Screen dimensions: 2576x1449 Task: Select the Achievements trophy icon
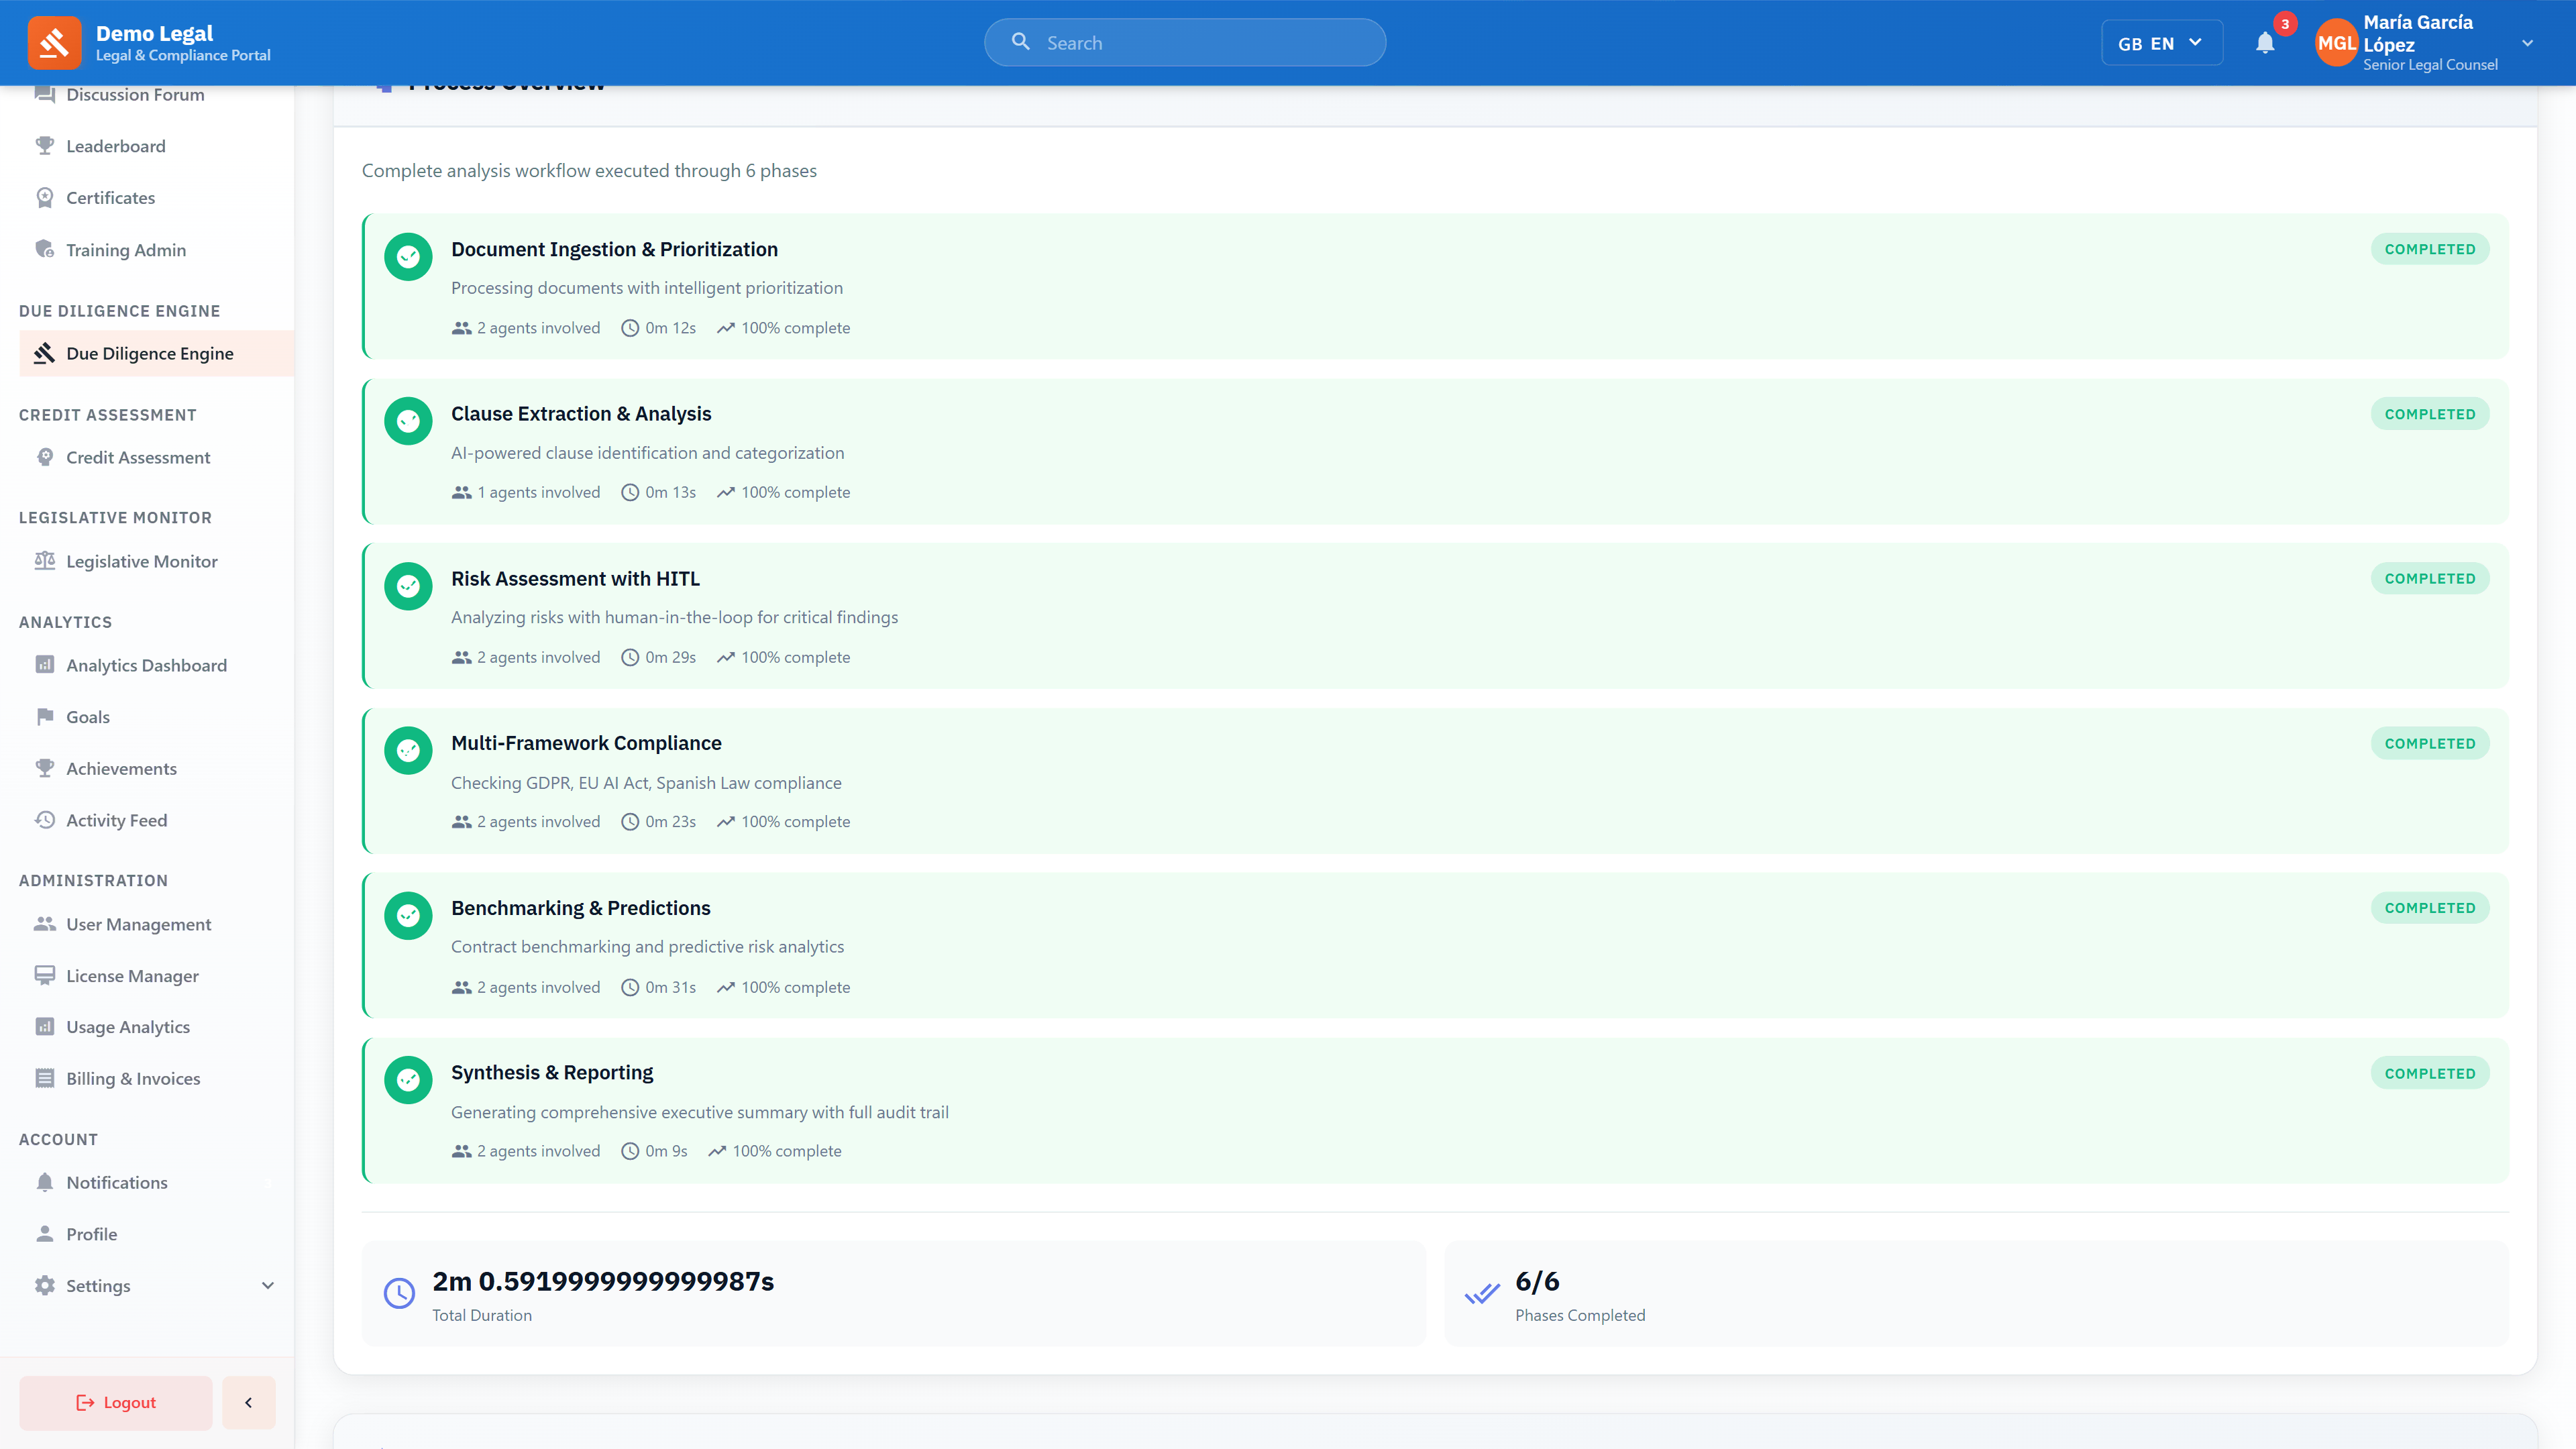(x=44, y=768)
